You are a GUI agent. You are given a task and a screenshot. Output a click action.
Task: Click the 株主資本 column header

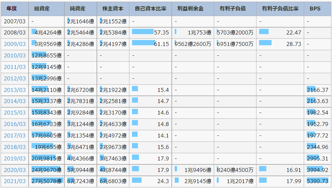click(113, 9)
